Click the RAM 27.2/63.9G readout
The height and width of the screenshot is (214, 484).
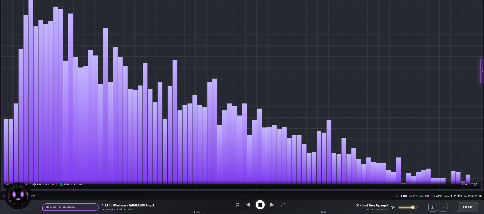point(473,196)
